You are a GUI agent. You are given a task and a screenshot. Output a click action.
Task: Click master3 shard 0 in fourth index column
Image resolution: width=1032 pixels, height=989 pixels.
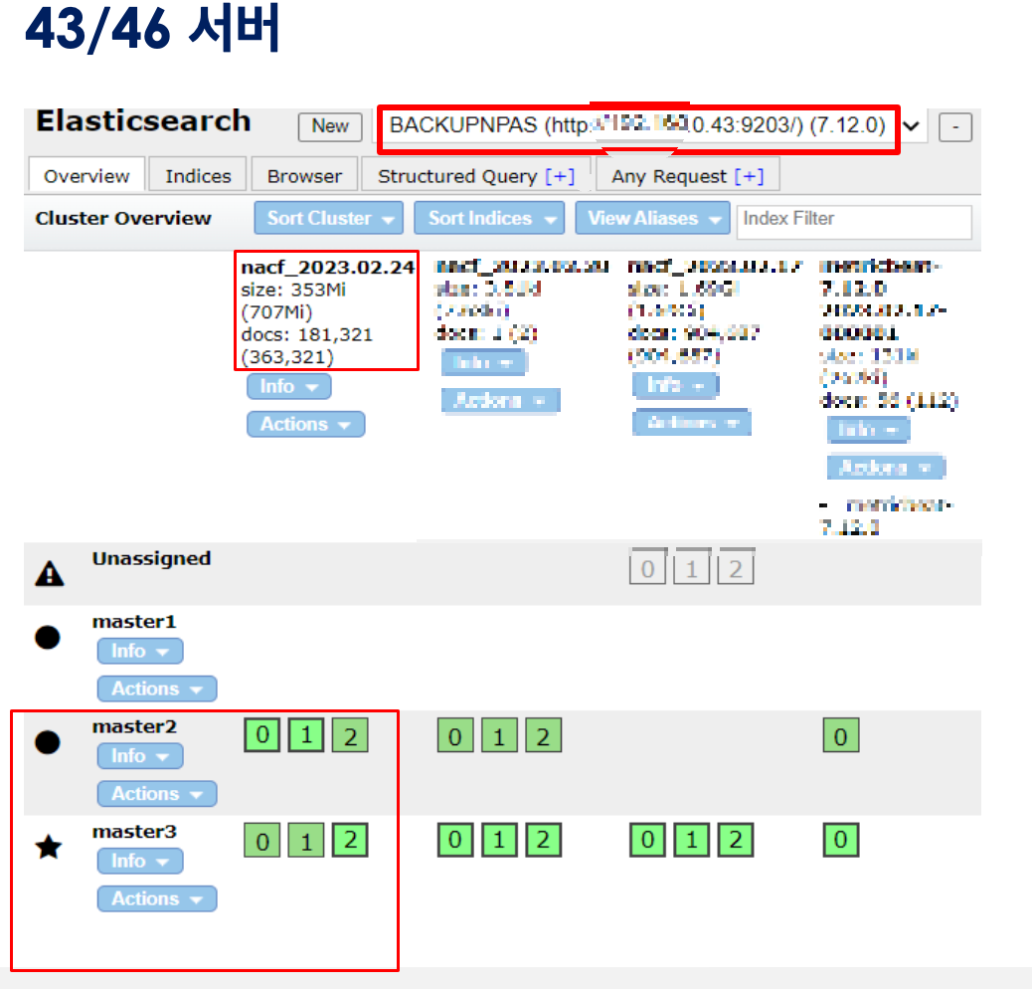click(840, 840)
